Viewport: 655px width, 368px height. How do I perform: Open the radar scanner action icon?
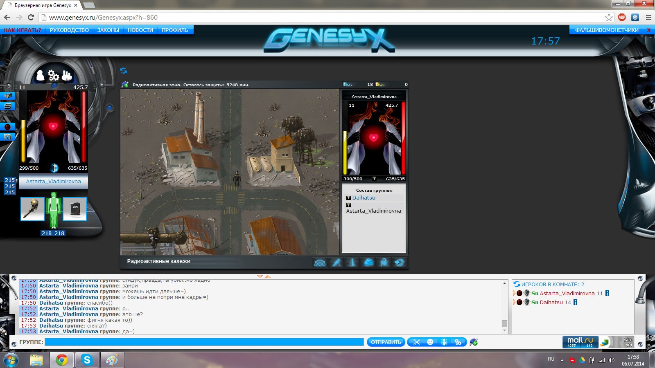320,263
